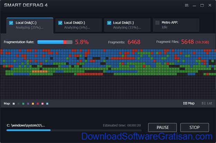
Task: Enable the Metro APP checkbox
Action: pyautogui.click(x=157, y=23)
